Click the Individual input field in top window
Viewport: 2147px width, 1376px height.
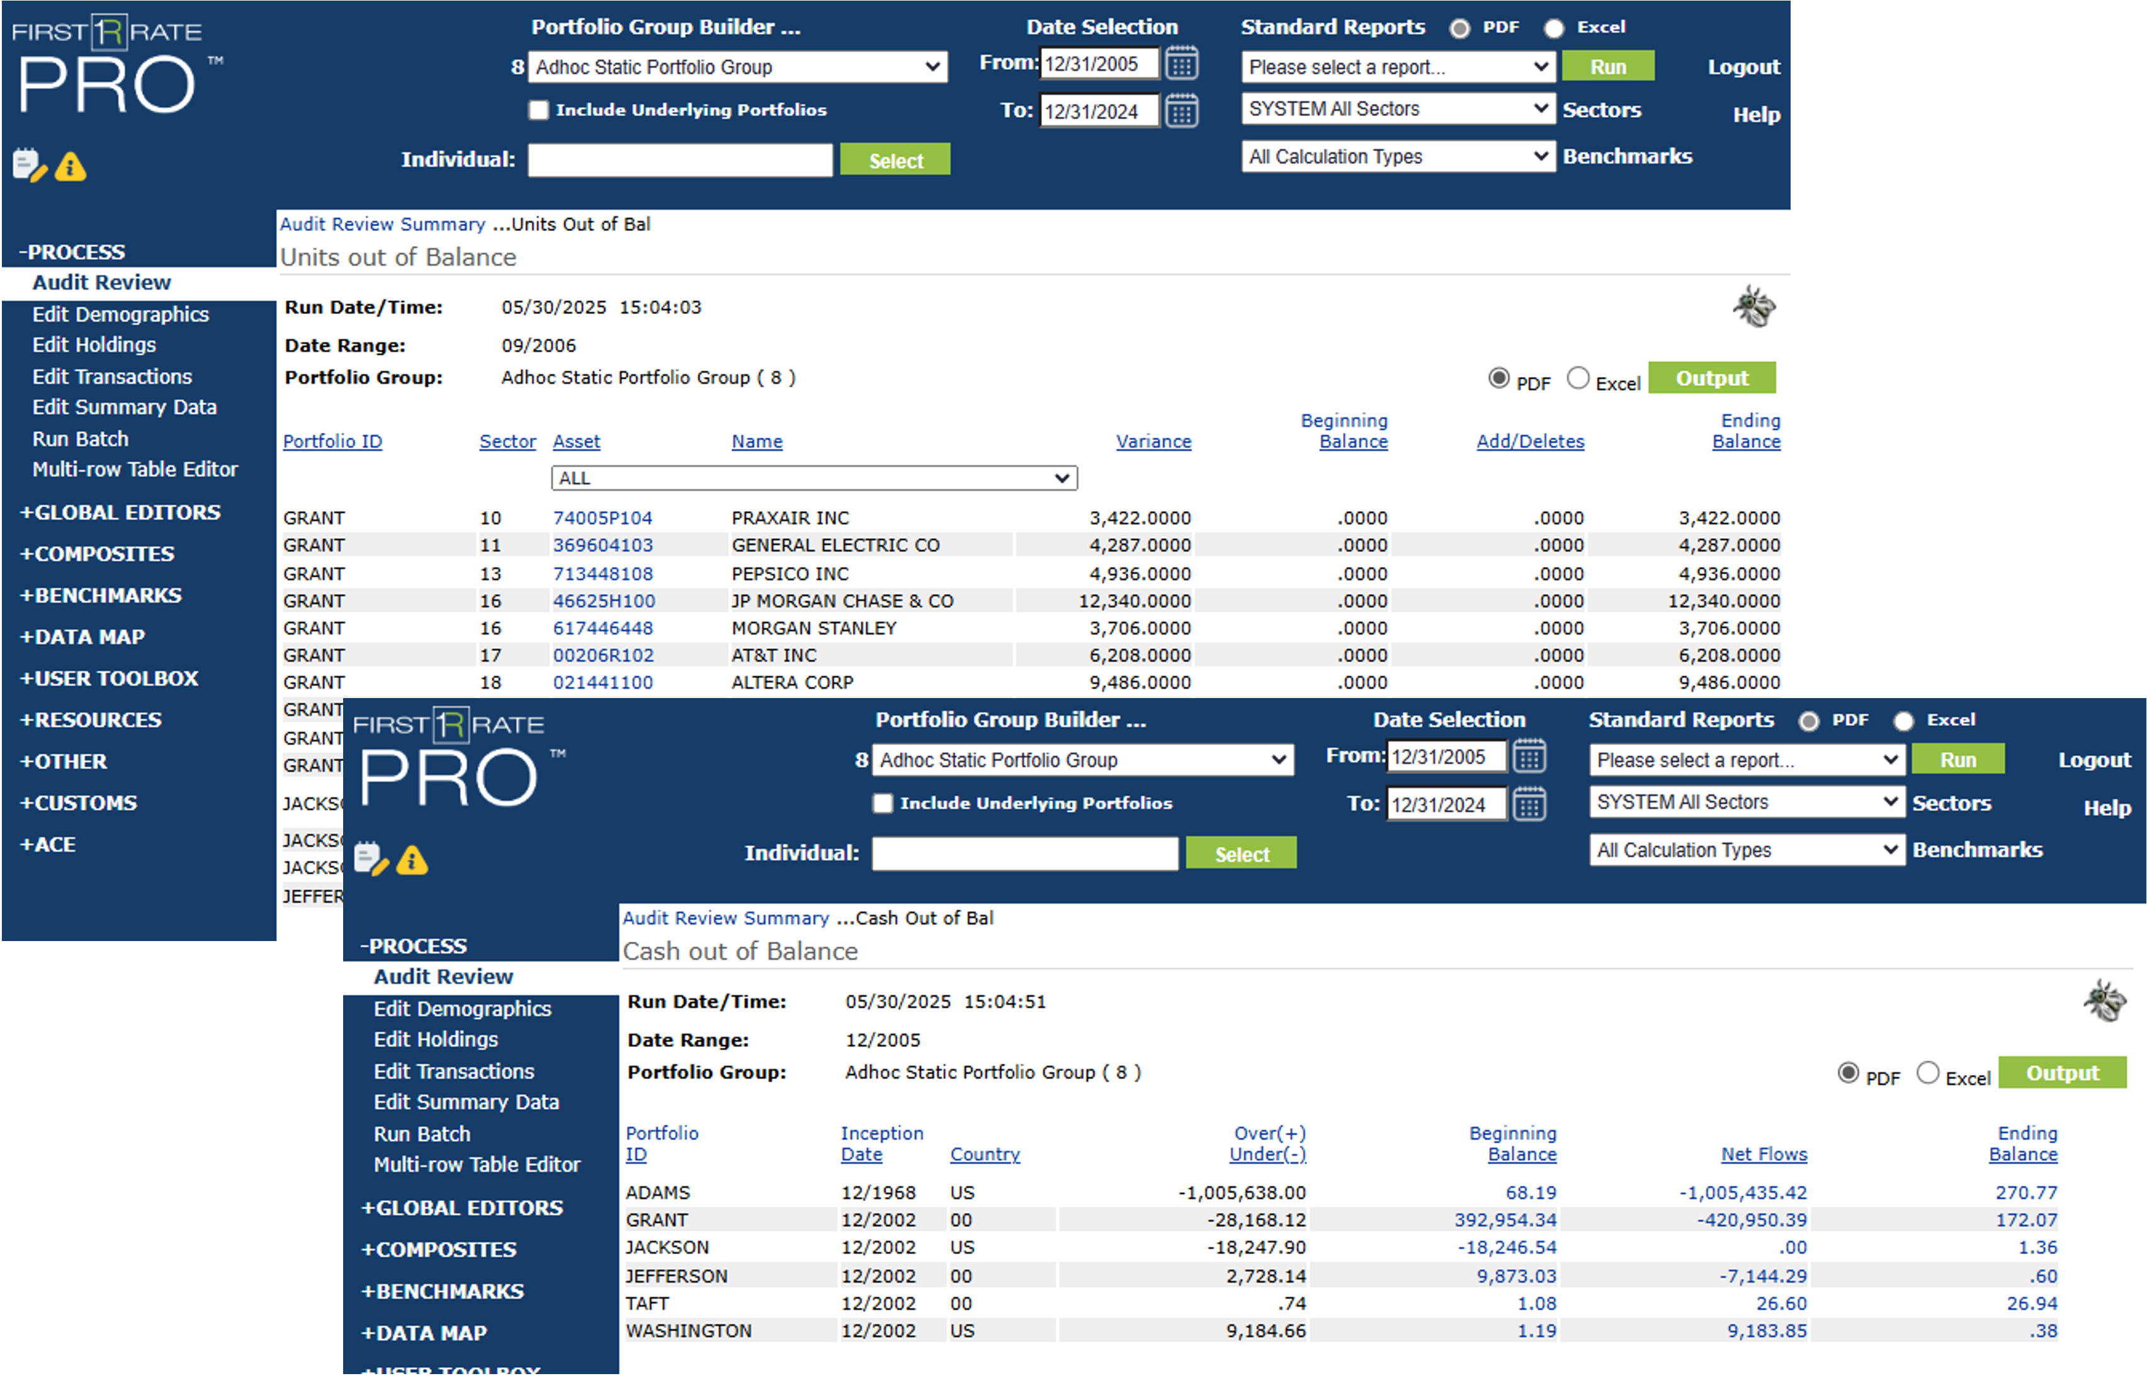pos(680,160)
